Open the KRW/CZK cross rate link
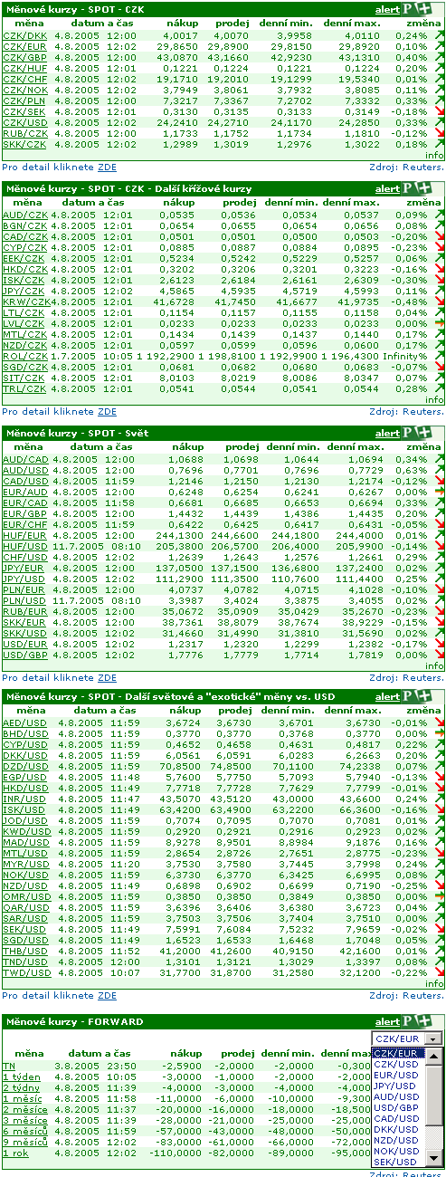The width and height of the screenshot is (446, 1177). [25, 302]
